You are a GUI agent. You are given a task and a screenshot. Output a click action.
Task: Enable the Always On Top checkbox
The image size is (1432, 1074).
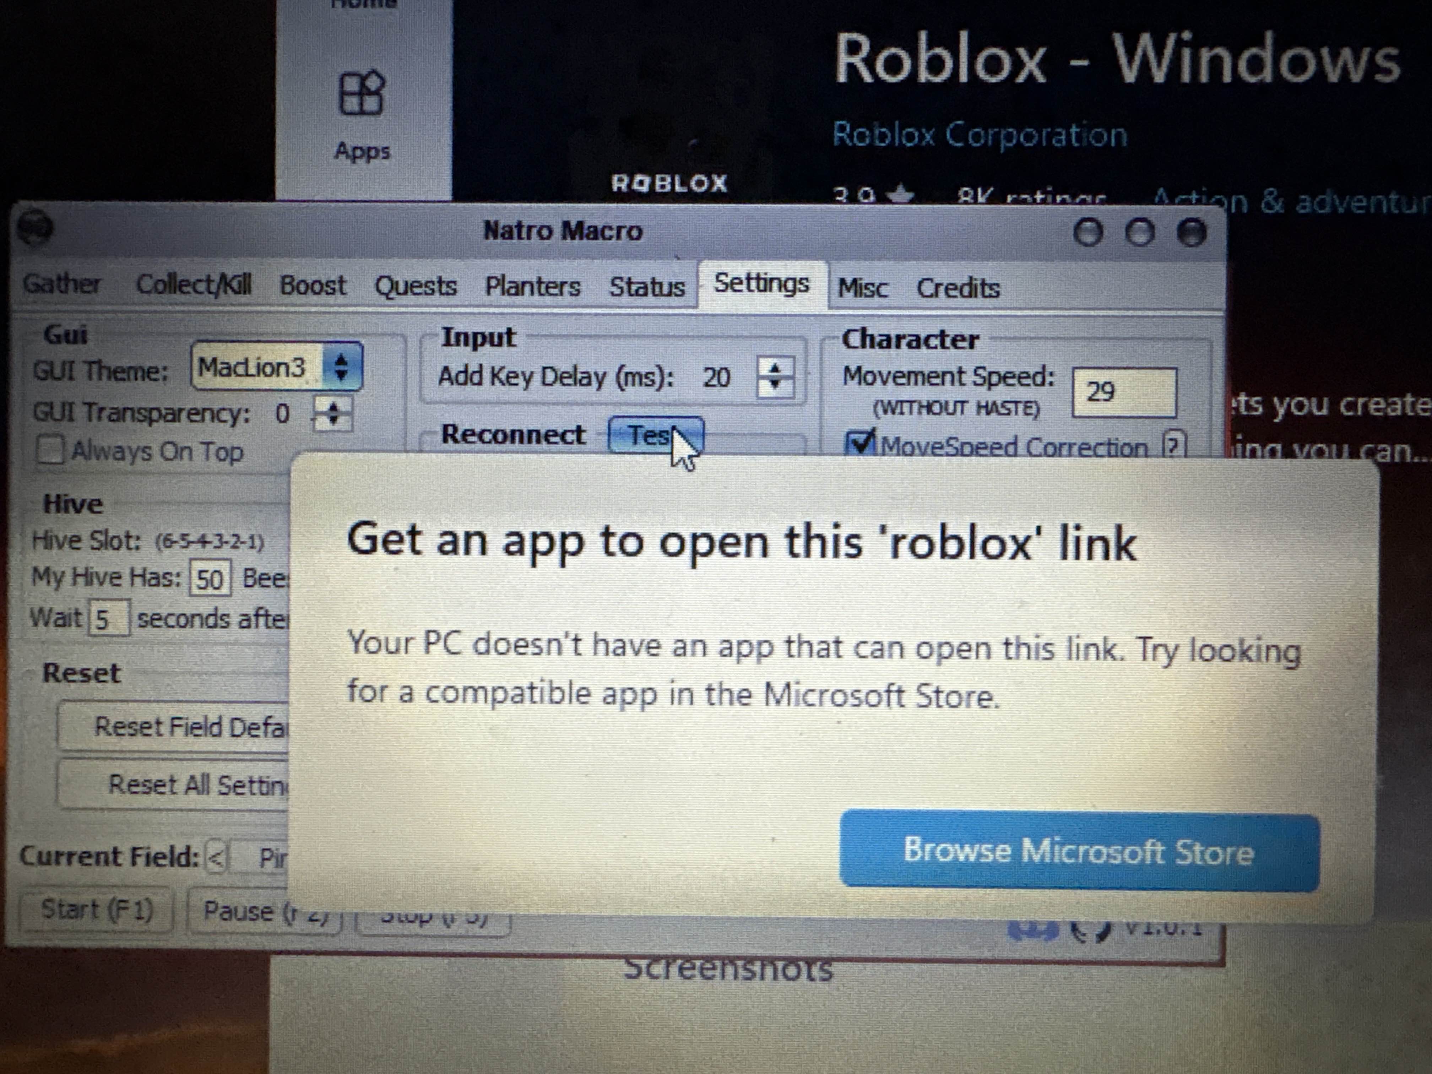click(x=50, y=449)
